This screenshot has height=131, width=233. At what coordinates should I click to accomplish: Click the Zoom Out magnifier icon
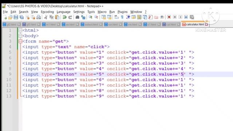[x=96, y=17]
